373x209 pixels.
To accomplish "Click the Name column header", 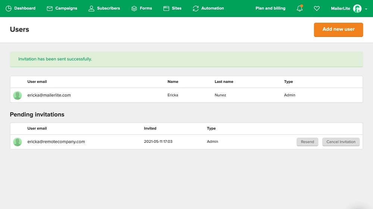I will [x=173, y=81].
